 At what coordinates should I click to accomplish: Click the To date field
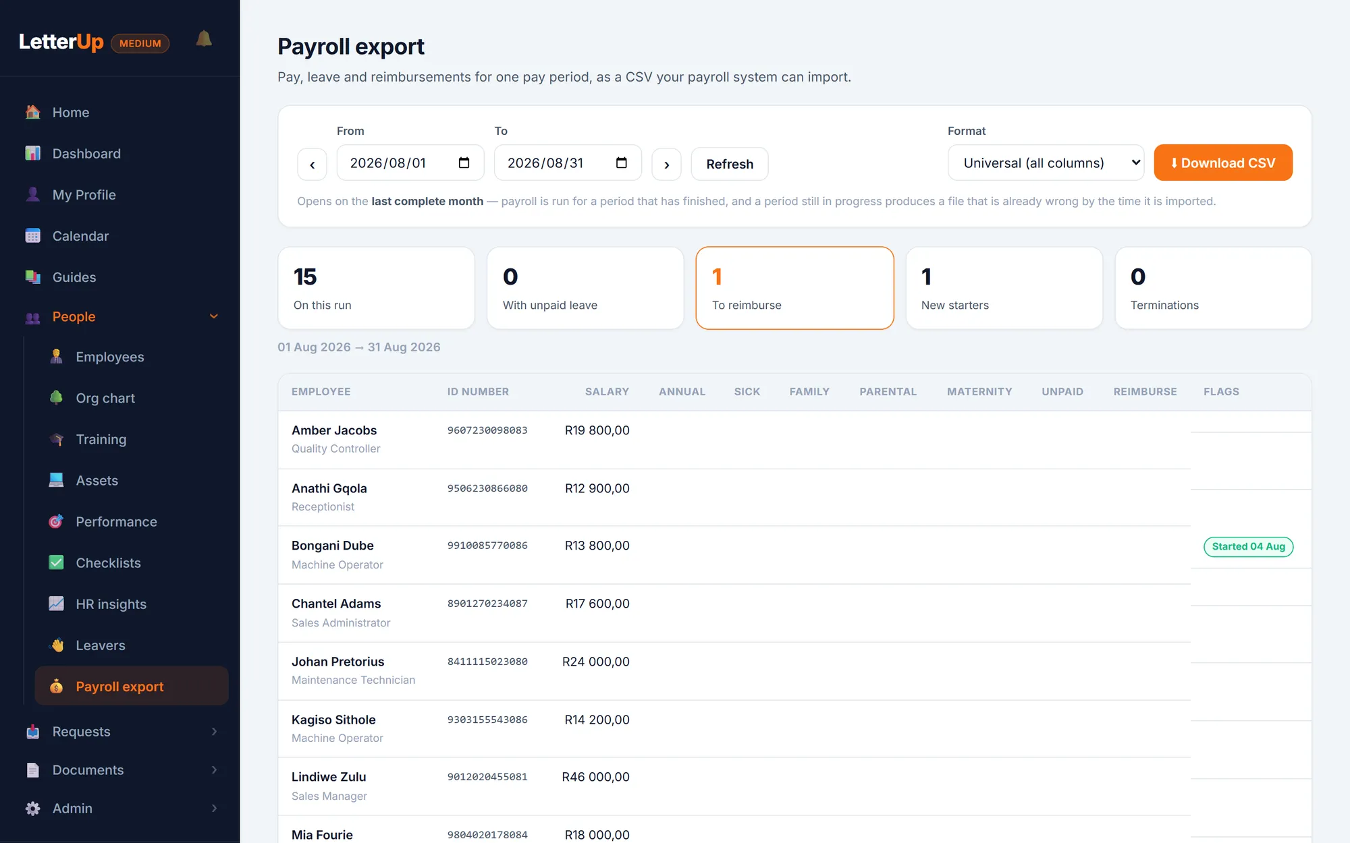click(568, 163)
